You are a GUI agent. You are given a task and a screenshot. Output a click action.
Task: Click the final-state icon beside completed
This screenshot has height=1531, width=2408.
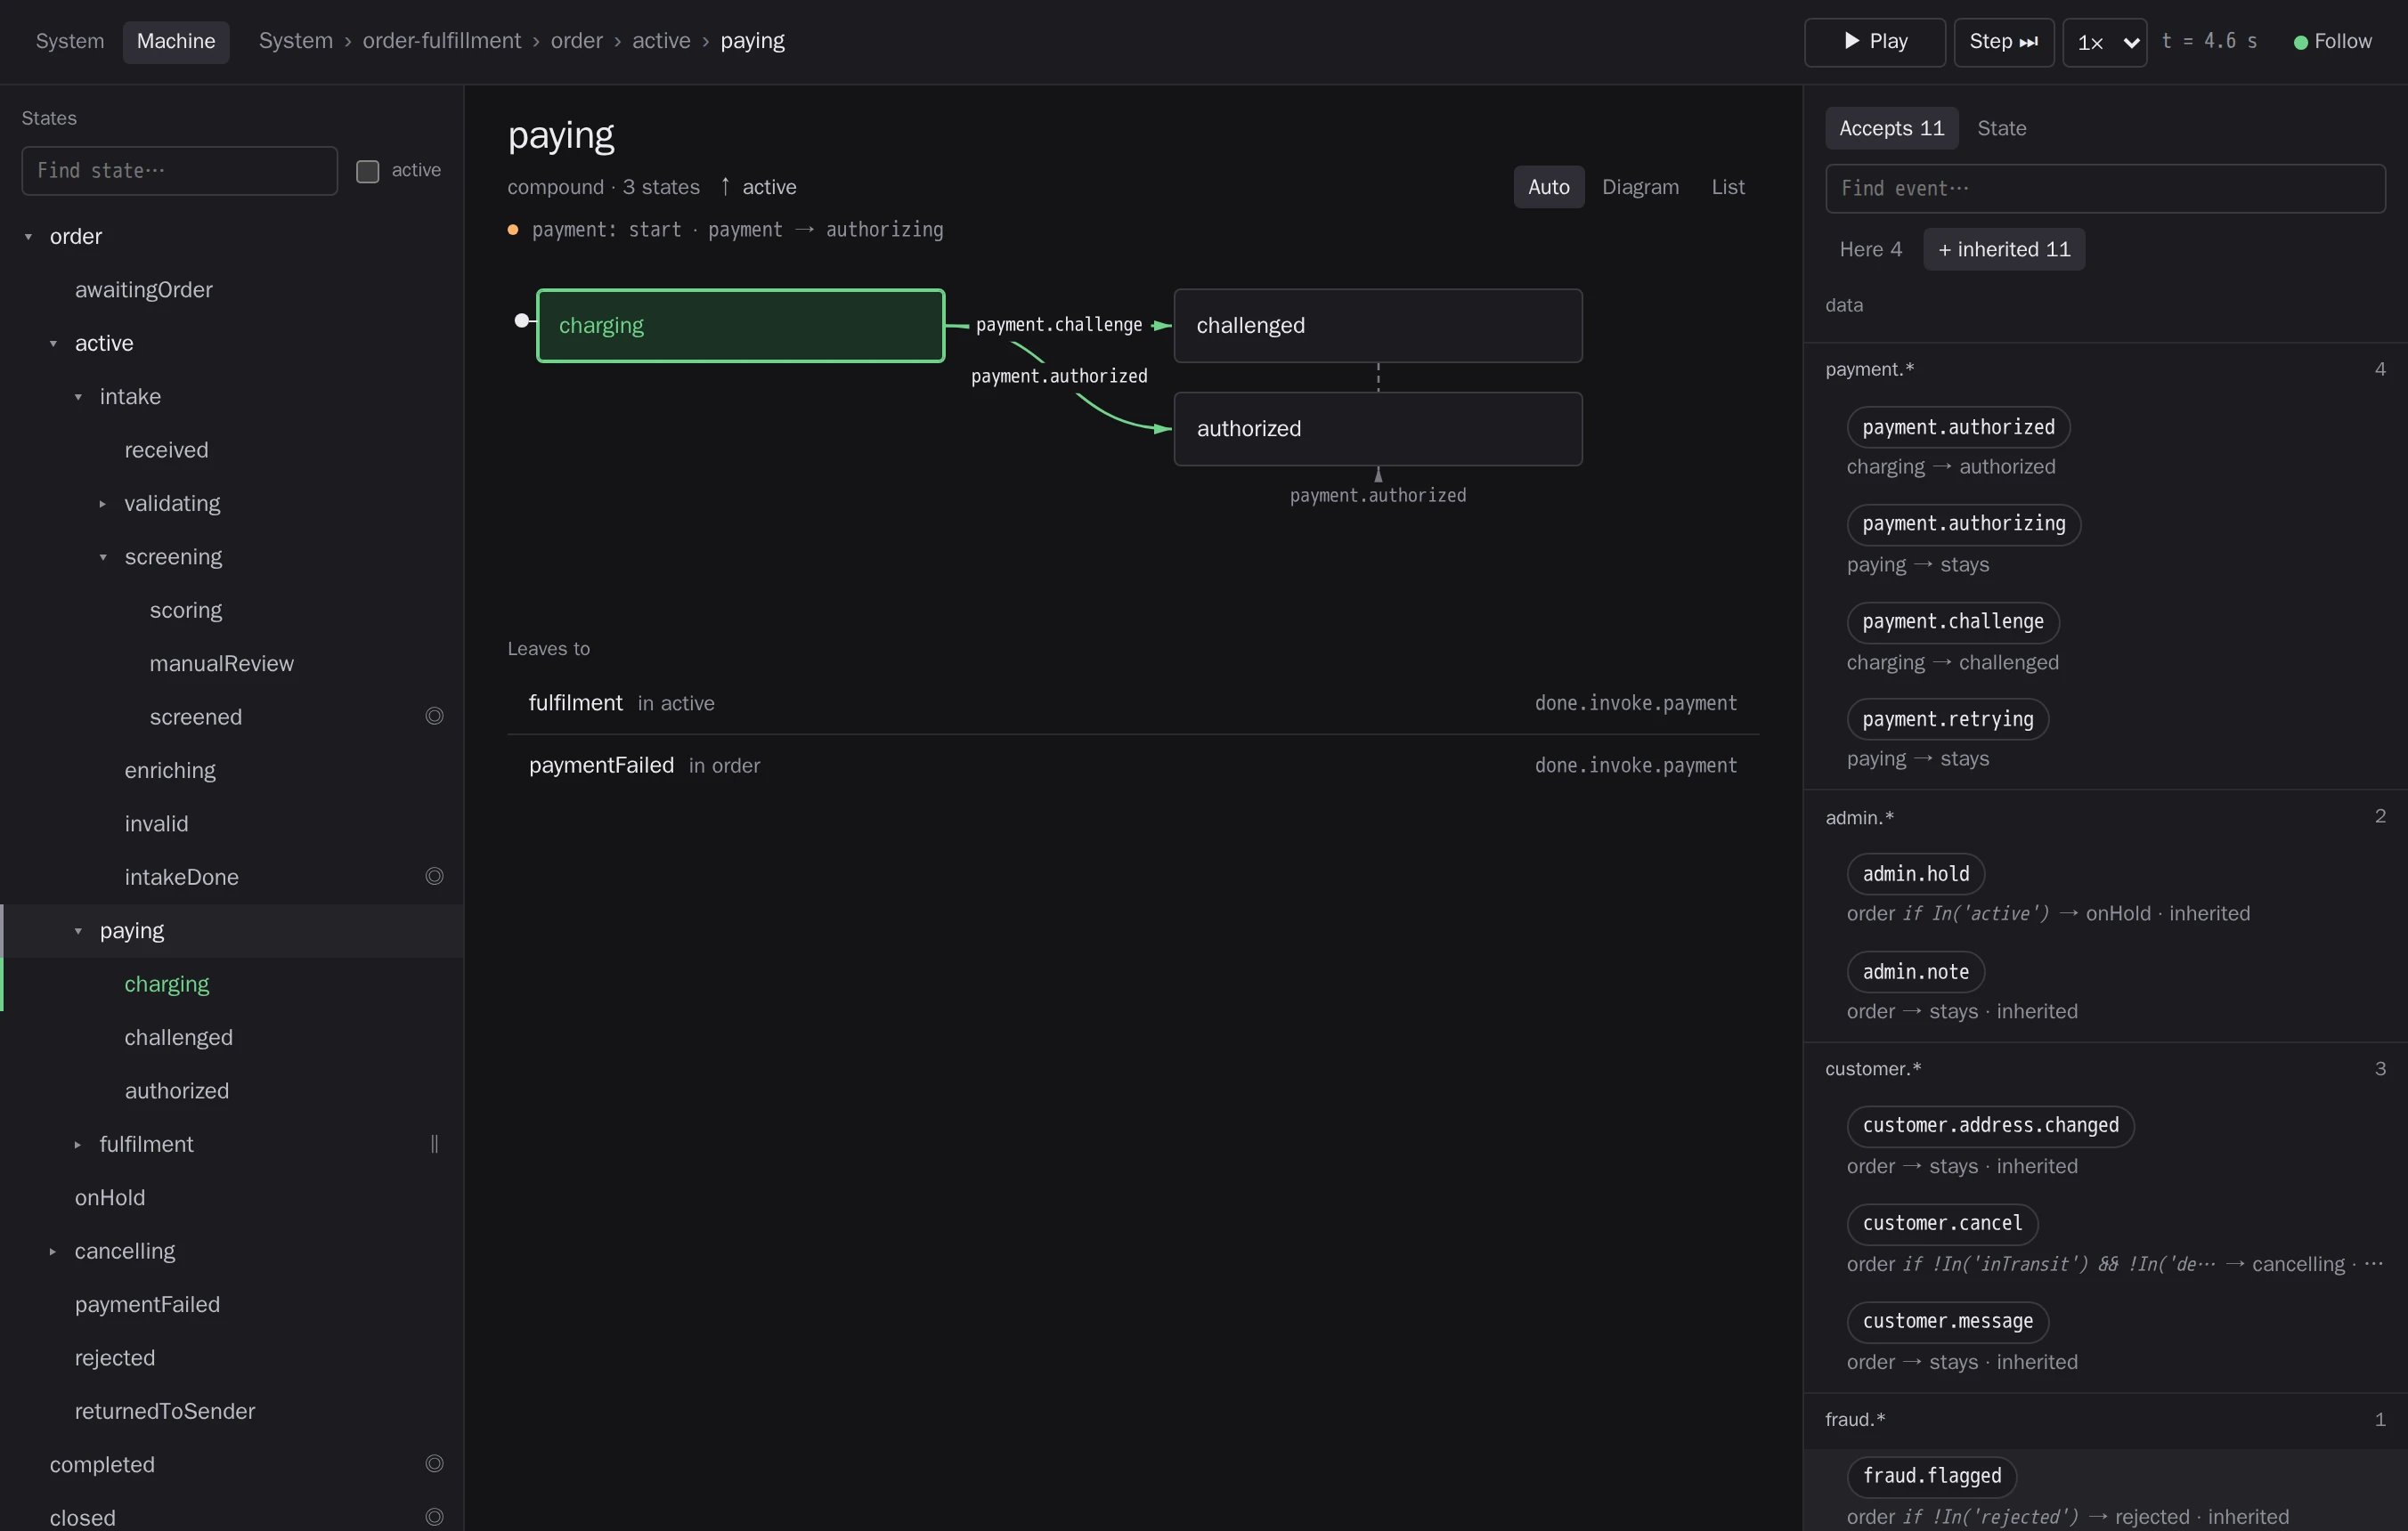click(x=434, y=1464)
